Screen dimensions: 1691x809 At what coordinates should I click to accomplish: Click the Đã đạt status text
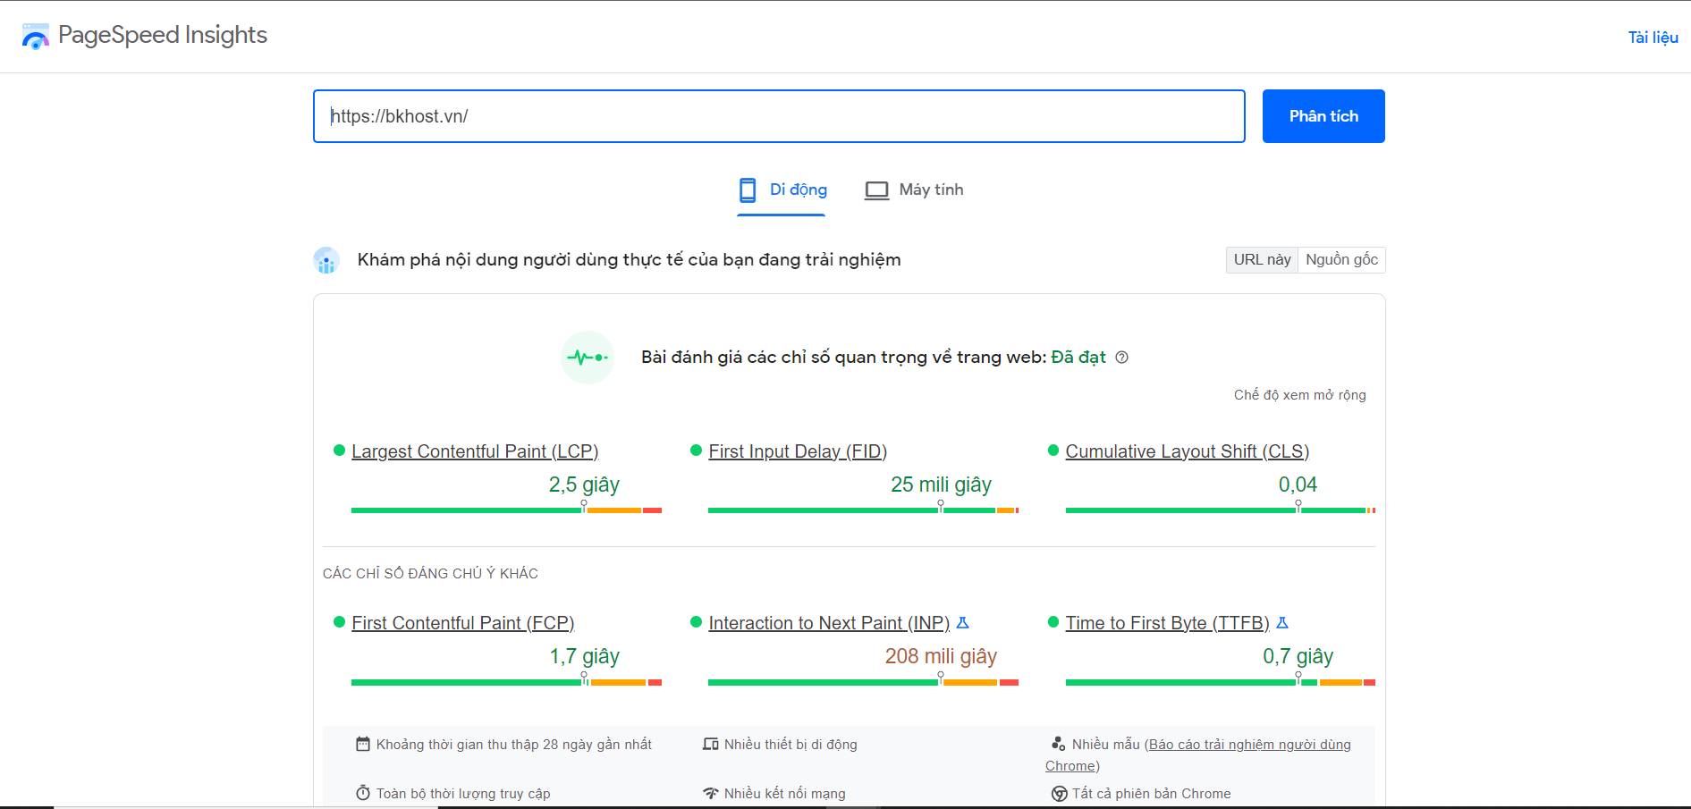1078,357
